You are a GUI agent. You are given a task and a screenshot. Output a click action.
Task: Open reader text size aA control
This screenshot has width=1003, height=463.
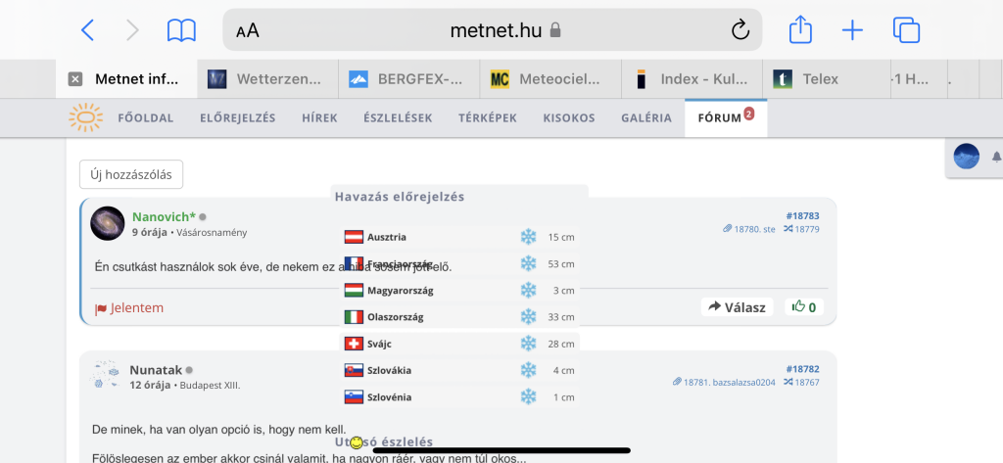click(248, 30)
